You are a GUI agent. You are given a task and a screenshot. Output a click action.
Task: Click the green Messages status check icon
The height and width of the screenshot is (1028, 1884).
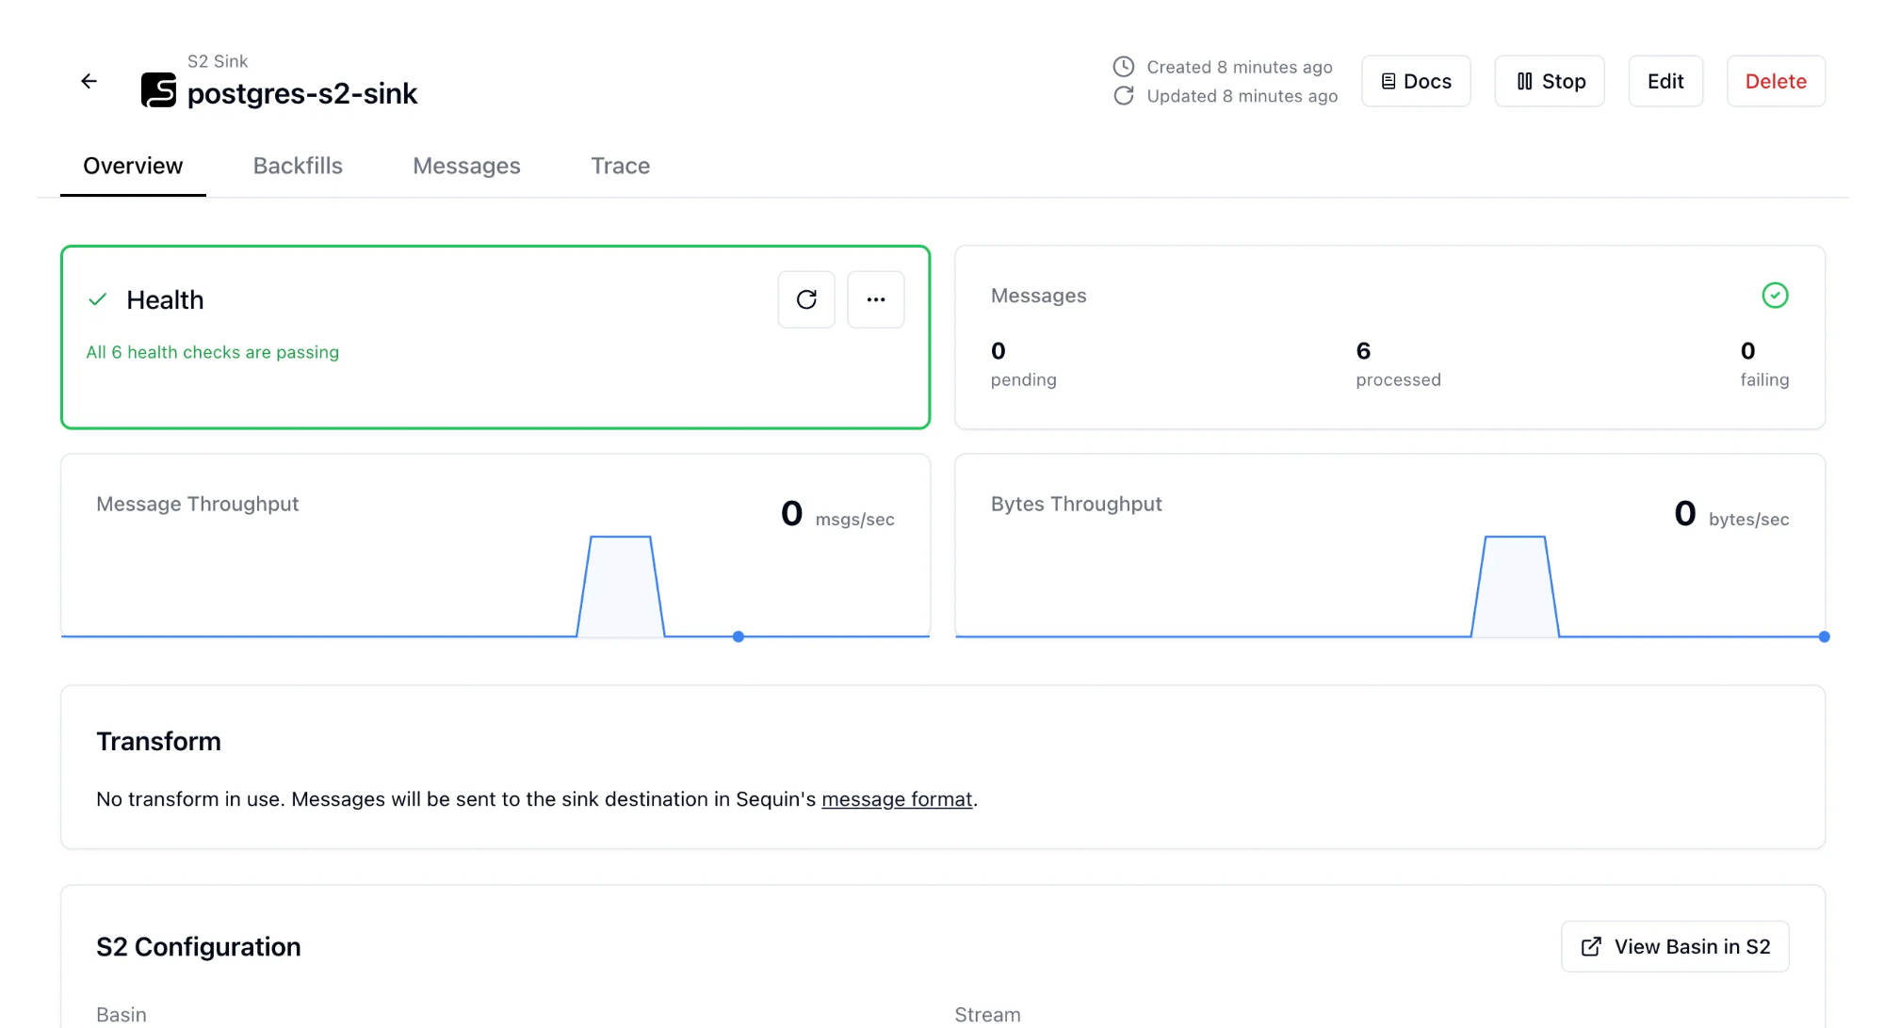click(x=1775, y=296)
